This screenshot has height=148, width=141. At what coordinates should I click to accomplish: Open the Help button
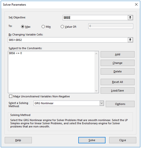pos(18,140)
